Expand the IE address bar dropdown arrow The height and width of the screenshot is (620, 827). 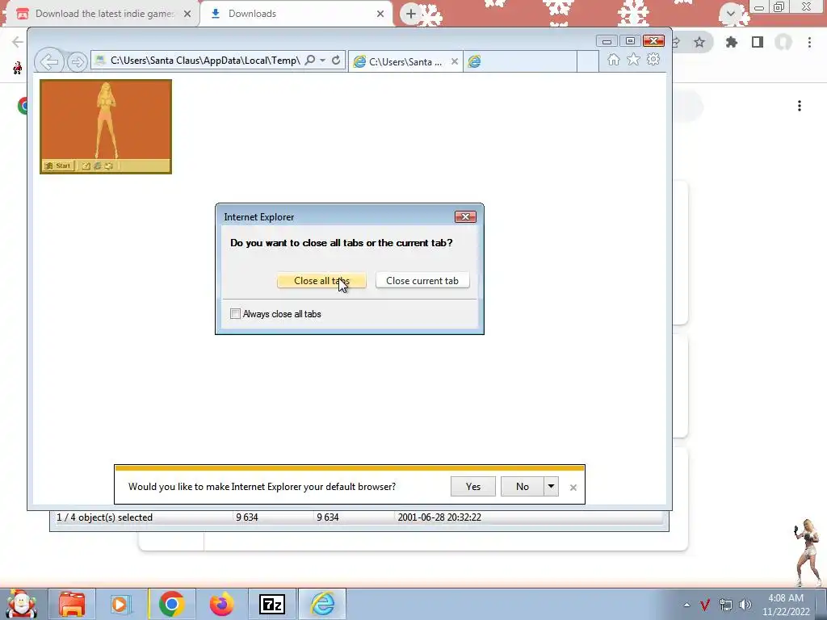click(x=323, y=60)
